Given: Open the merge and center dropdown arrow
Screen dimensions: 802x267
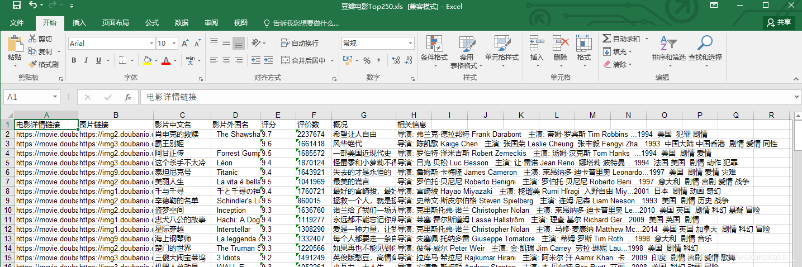Looking at the screenshot, I should 331,60.
